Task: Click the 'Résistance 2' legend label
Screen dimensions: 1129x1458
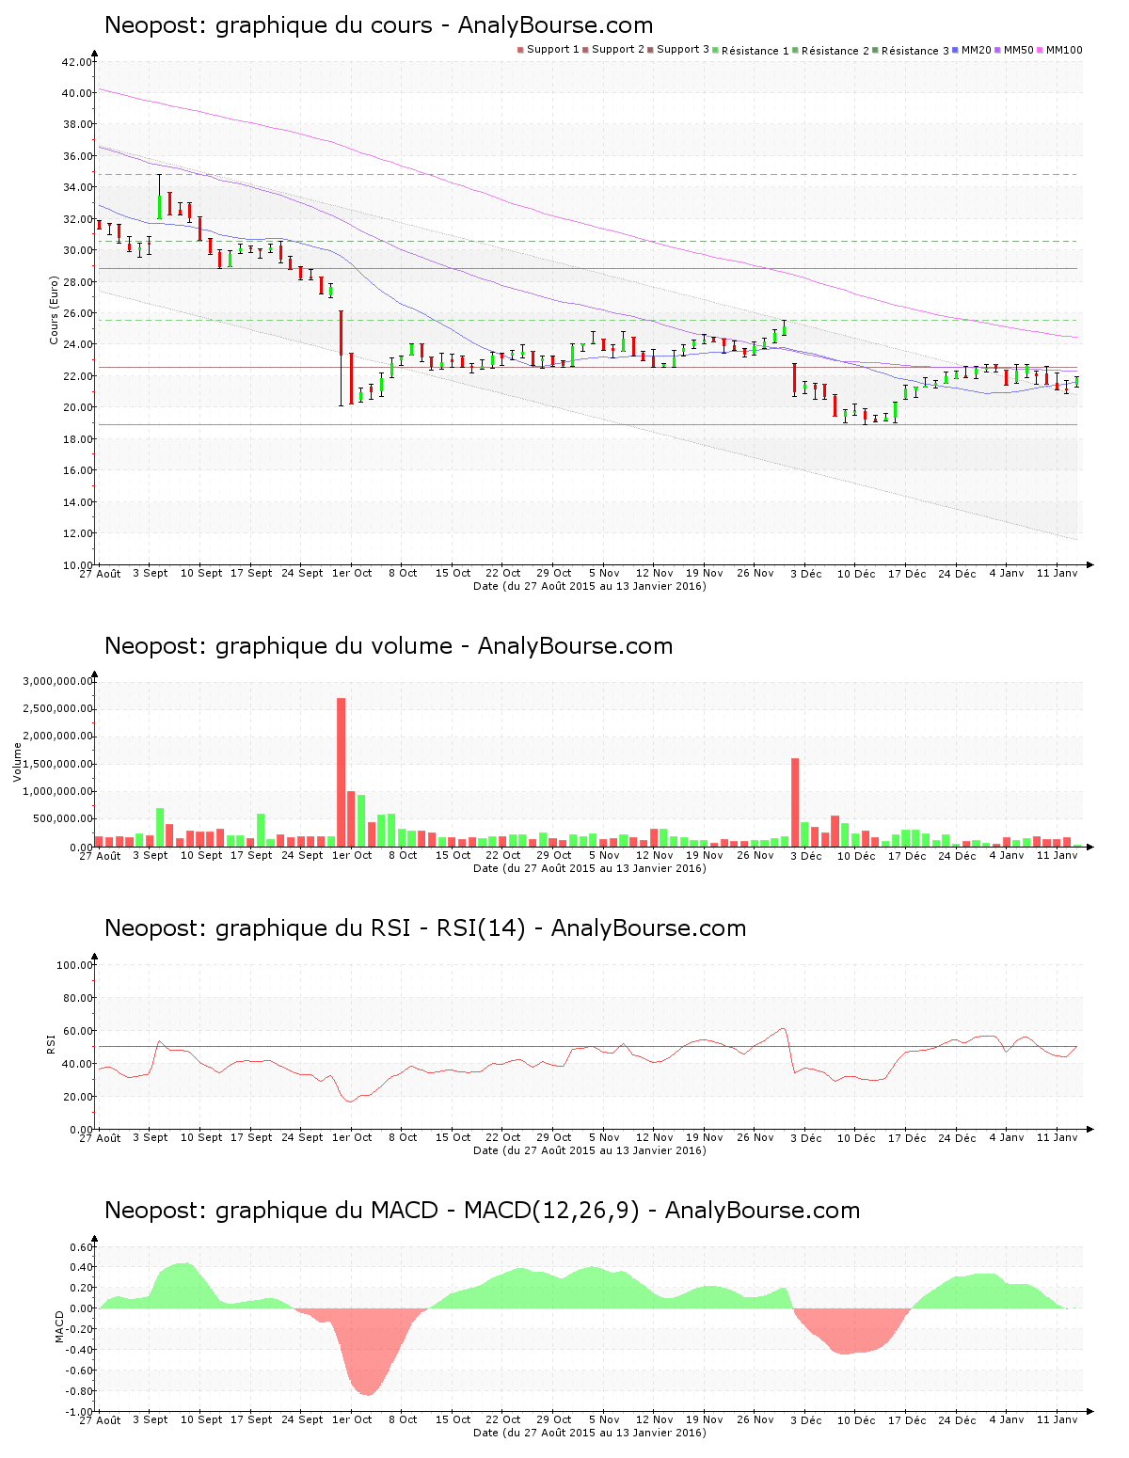Action: coord(835,51)
